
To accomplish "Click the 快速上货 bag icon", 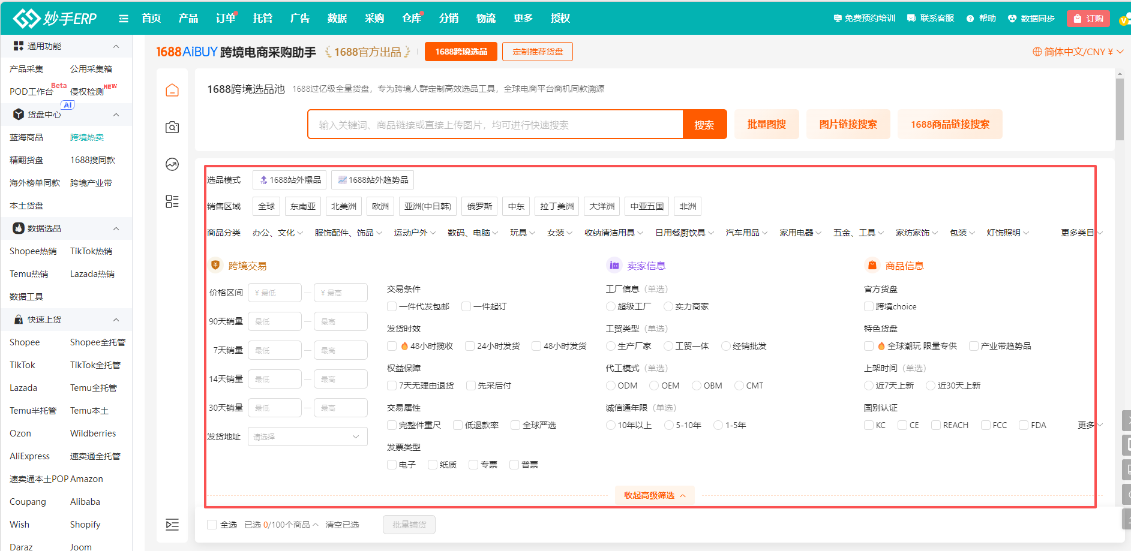I will click(19, 320).
